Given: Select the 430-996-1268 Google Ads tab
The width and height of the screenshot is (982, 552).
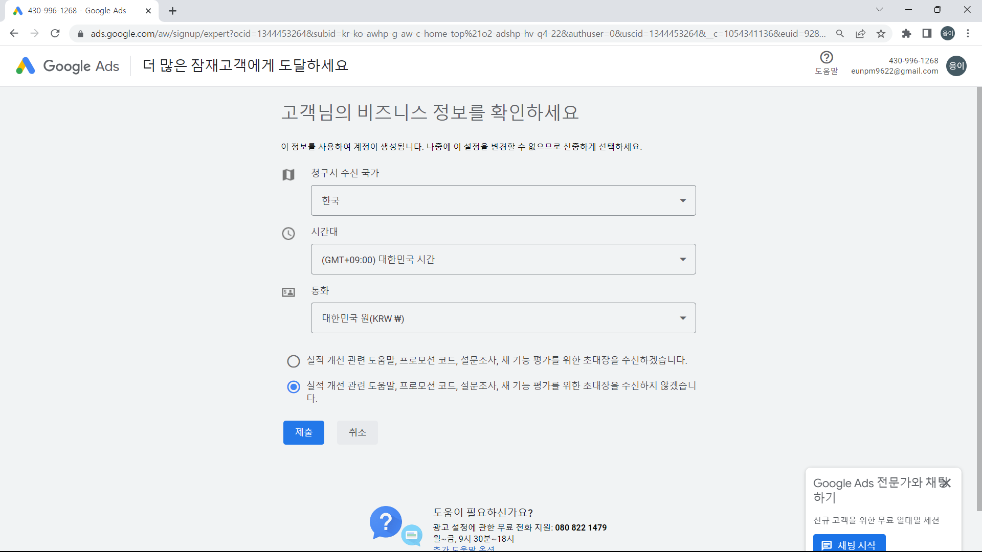Looking at the screenshot, I should click(77, 10).
